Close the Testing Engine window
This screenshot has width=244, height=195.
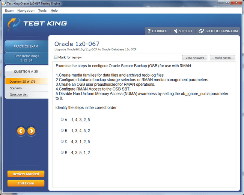click(236, 3)
